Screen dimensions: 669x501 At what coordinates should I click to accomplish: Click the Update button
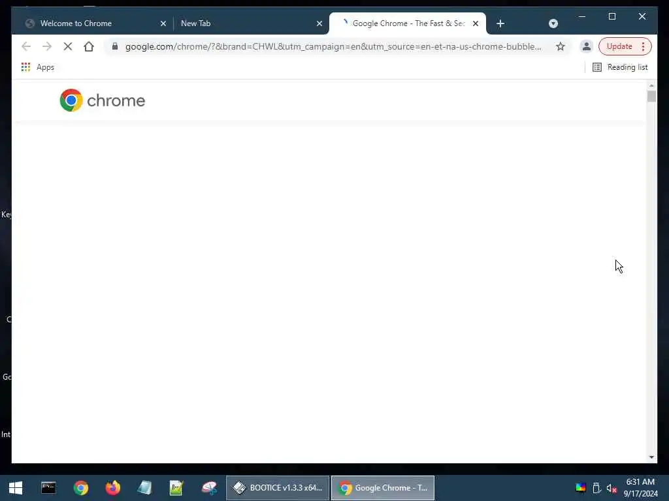point(619,46)
